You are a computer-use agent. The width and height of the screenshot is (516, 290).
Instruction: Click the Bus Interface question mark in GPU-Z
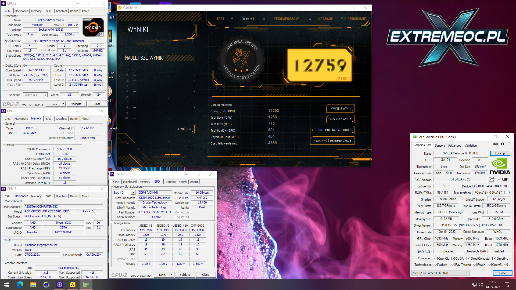pos(509,193)
